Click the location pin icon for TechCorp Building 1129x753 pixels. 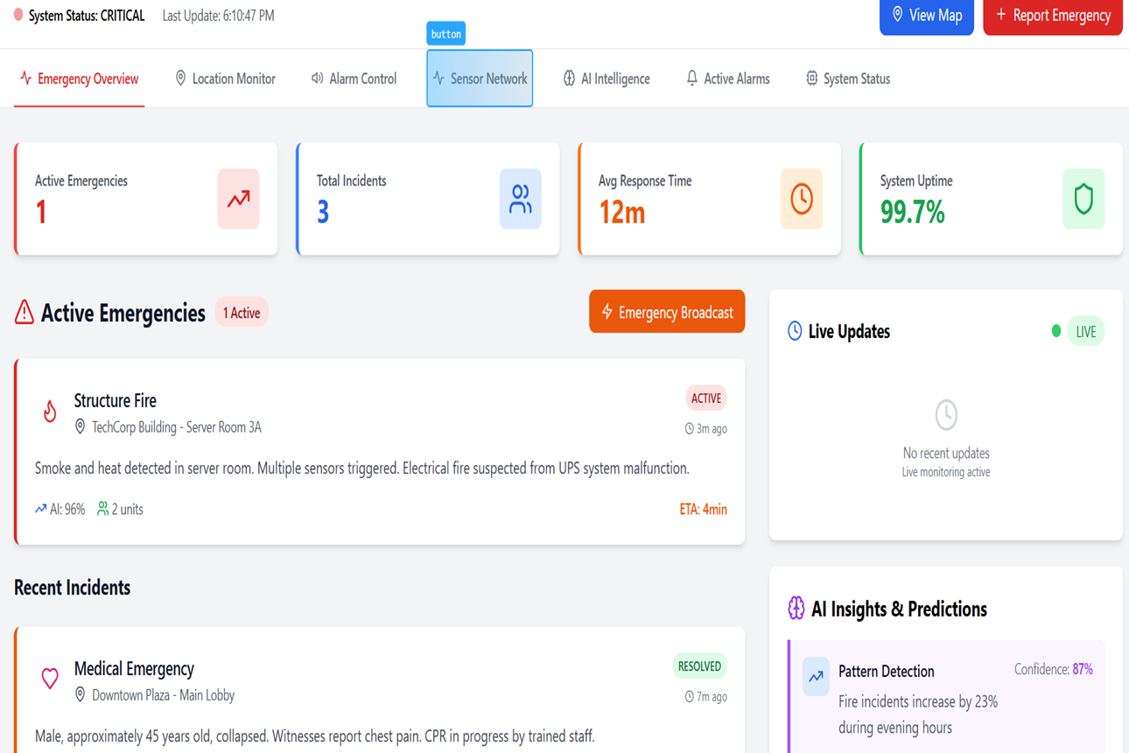80,426
